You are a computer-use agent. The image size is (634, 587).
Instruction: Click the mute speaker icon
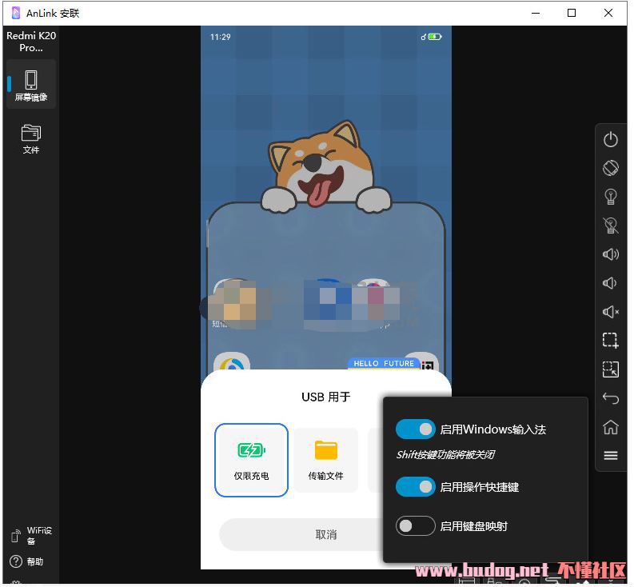click(x=611, y=312)
